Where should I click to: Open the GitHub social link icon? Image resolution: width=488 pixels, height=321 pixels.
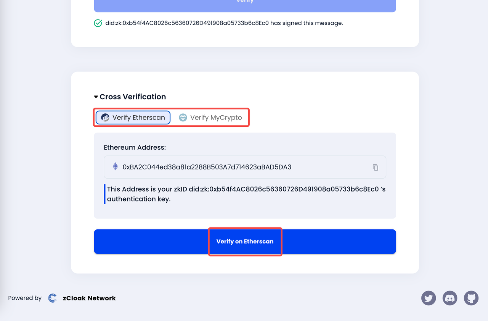(x=471, y=298)
